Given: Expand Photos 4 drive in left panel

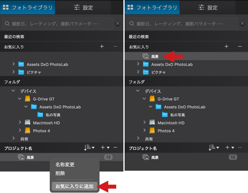Looking at the screenshot, I should (20, 130).
